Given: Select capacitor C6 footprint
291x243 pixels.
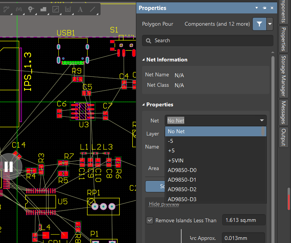Looking at the screenshot, I should coord(60,113).
